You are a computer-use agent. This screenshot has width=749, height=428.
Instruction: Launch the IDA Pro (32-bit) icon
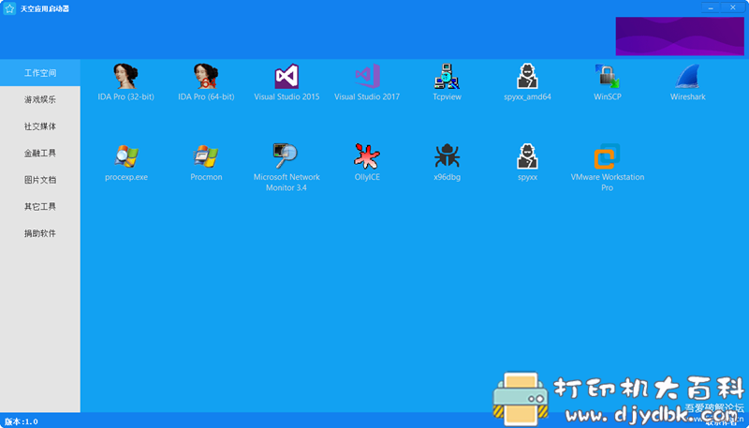126,77
